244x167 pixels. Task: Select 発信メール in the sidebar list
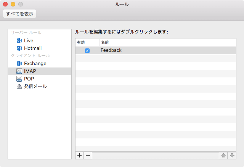pos(35,86)
